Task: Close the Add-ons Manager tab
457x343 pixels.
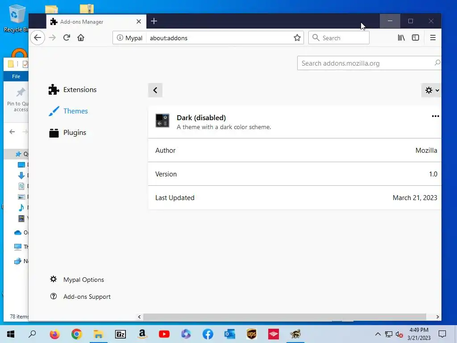Action: pos(139,21)
